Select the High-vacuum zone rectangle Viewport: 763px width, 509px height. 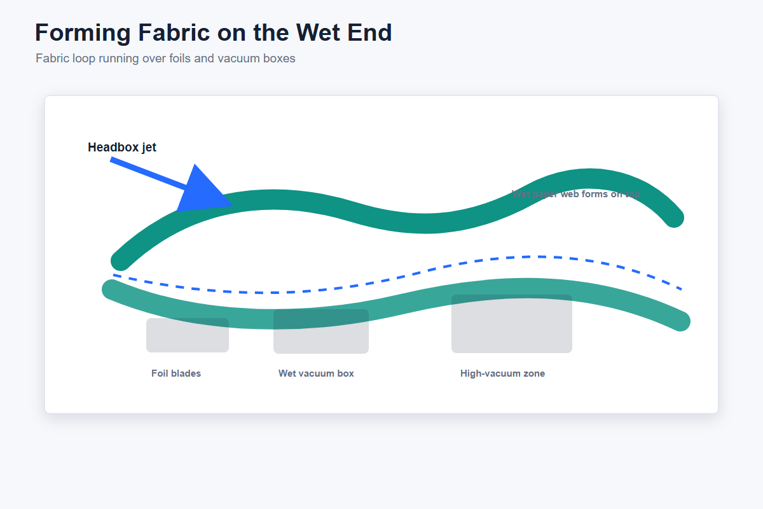512,324
